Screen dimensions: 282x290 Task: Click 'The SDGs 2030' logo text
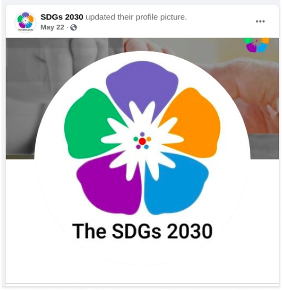tap(142, 231)
